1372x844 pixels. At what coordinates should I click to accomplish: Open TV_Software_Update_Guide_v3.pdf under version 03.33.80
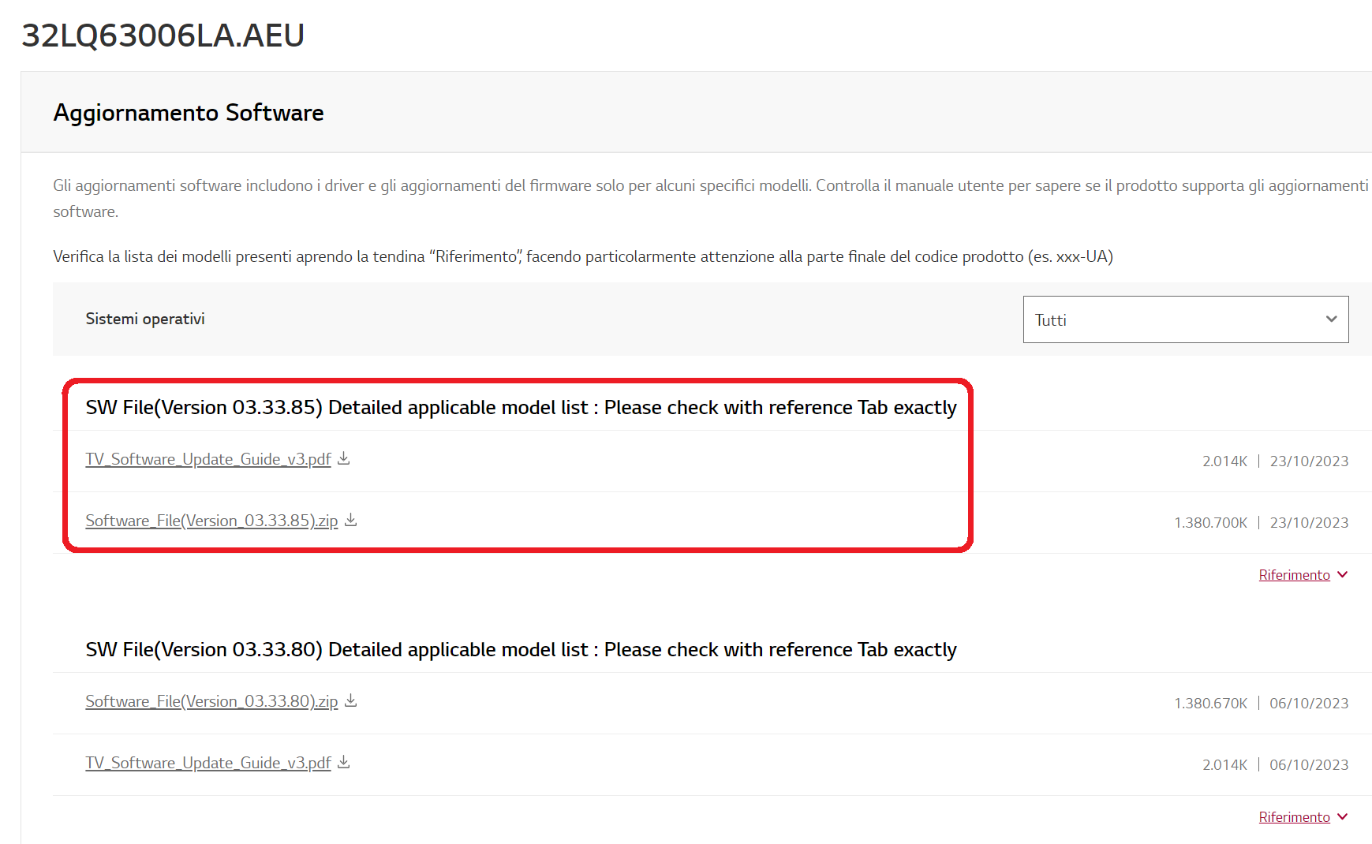click(x=208, y=763)
